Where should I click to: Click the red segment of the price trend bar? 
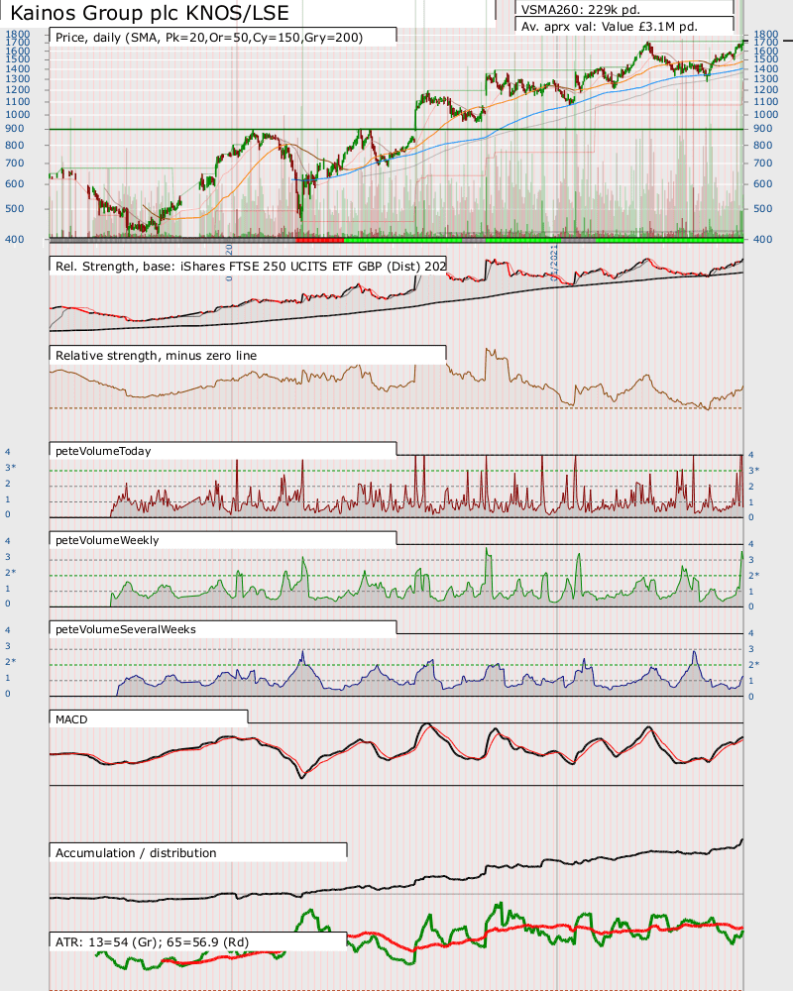[x=320, y=240]
